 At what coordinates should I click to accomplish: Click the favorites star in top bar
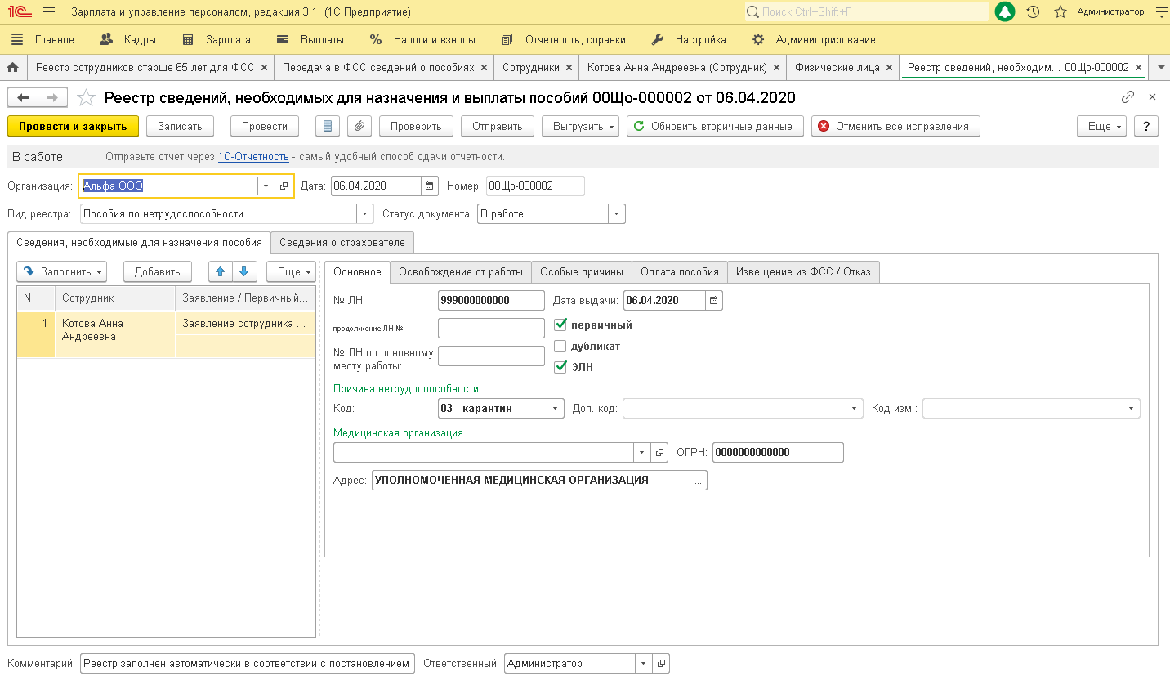[1061, 12]
